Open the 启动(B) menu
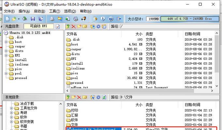222x130 pixels. tap(39, 11)
